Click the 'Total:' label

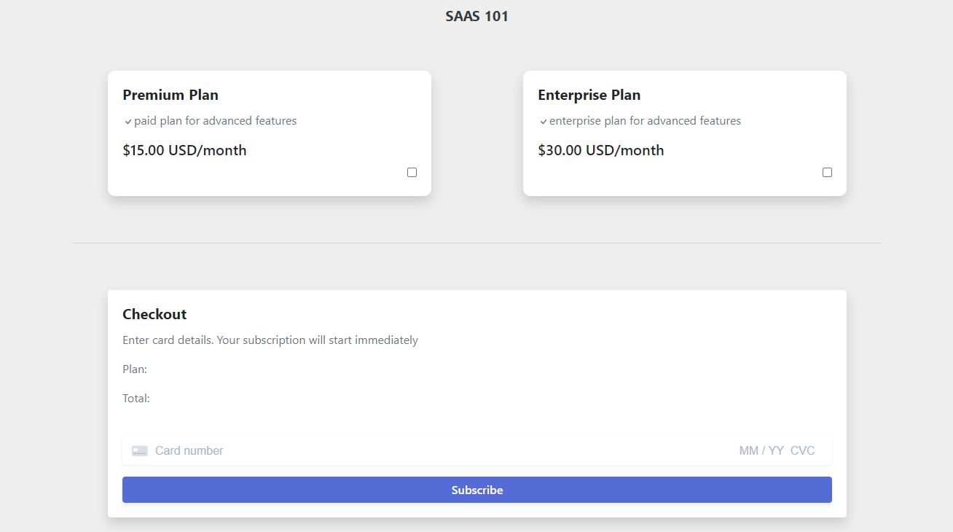136,399
